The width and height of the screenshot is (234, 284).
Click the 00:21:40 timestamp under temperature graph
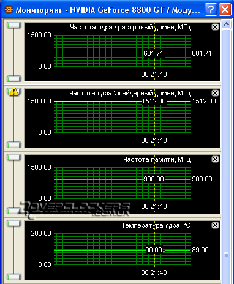click(x=154, y=272)
